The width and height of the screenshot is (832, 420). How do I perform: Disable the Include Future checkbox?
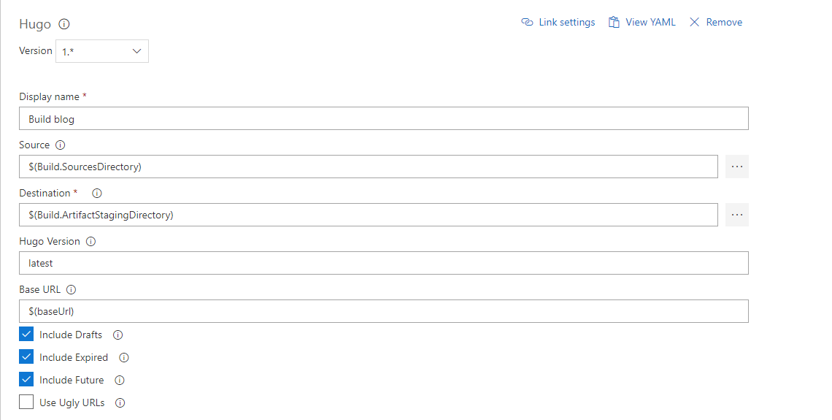coord(26,380)
